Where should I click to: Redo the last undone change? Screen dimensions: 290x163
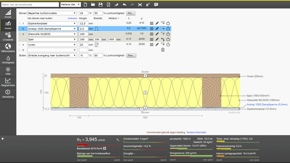point(132,5)
